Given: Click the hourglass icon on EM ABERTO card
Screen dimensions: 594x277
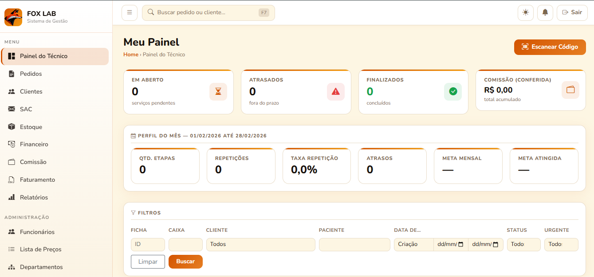Looking at the screenshot, I should click(218, 92).
